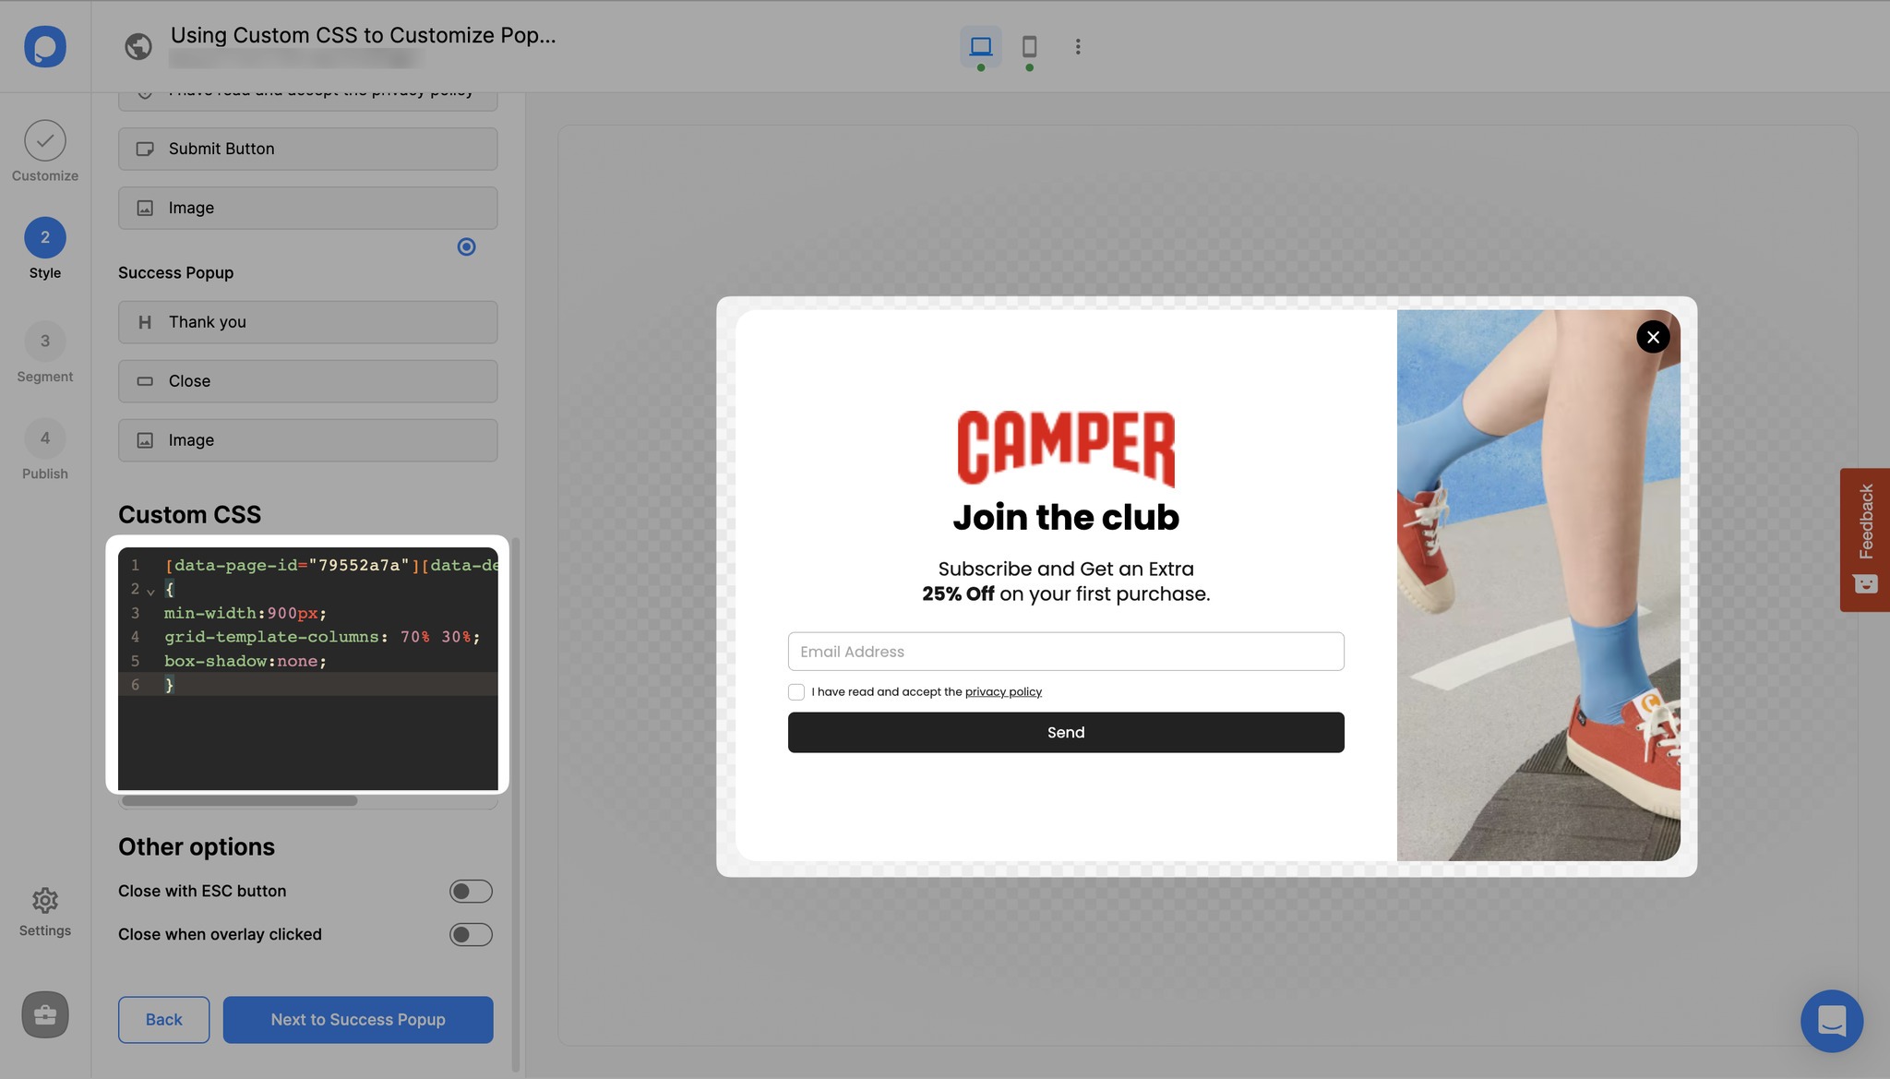The image size is (1890, 1079).
Task: Select the Style step icon
Action: point(45,236)
